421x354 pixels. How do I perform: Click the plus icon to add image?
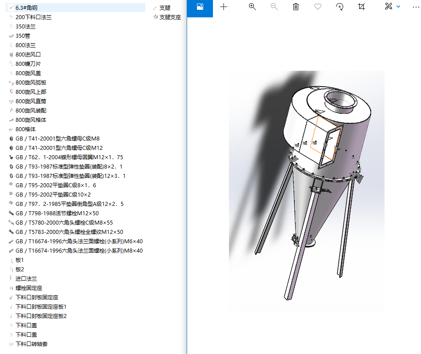click(x=223, y=7)
